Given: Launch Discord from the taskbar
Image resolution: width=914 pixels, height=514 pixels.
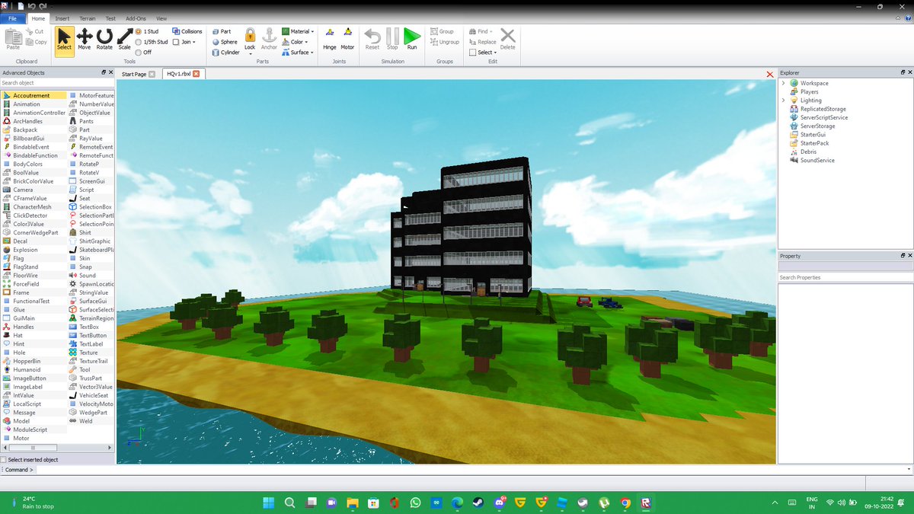Looking at the screenshot, I should [x=500, y=503].
